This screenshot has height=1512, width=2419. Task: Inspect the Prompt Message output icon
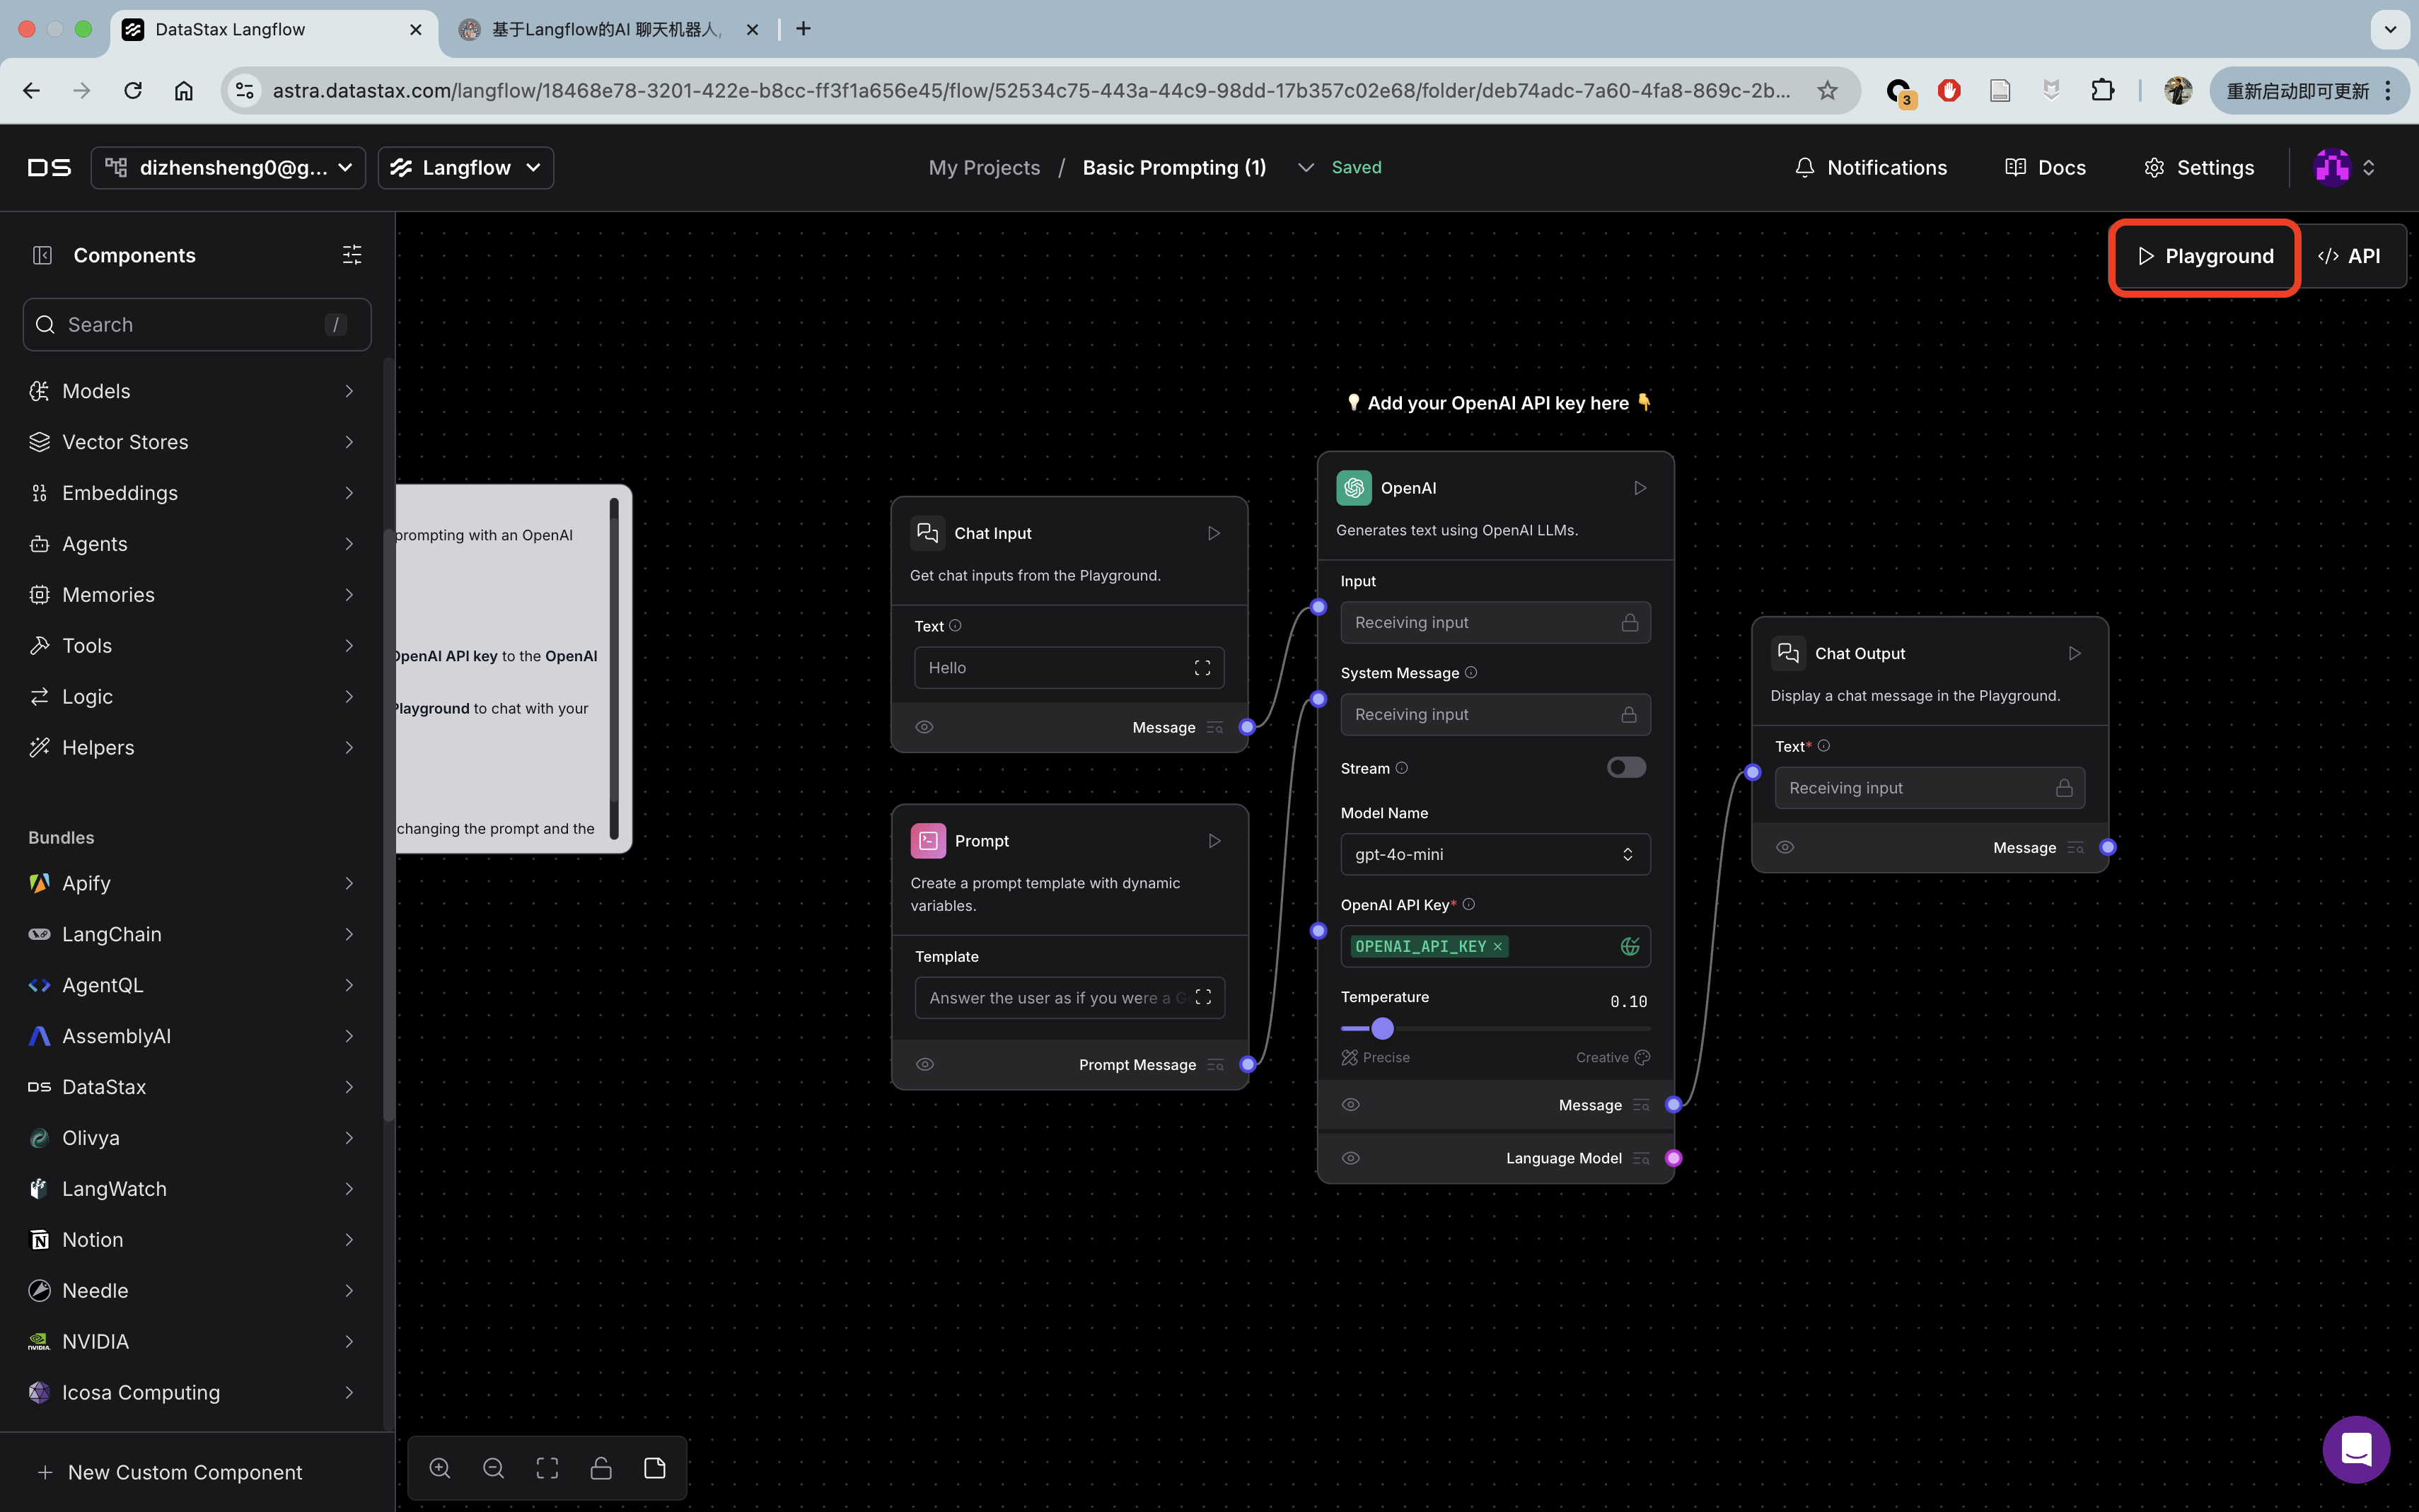1216,1064
